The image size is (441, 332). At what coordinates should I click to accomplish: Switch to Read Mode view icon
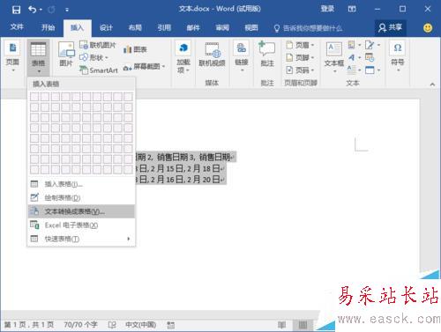pyautogui.click(x=281, y=325)
